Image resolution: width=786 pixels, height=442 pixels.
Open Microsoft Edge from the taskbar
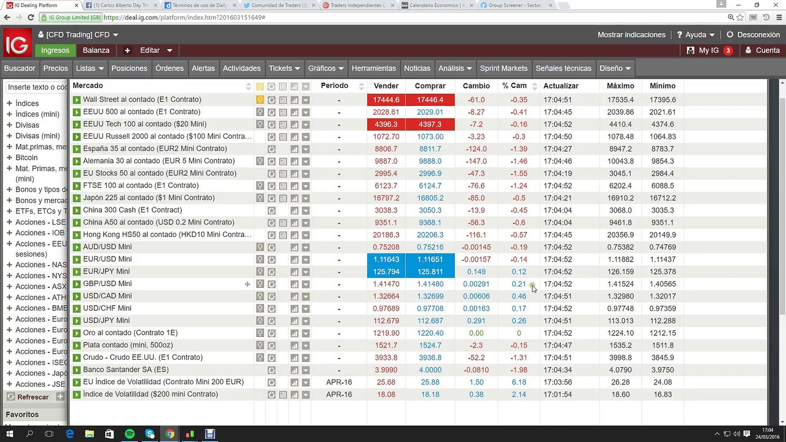click(70, 434)
